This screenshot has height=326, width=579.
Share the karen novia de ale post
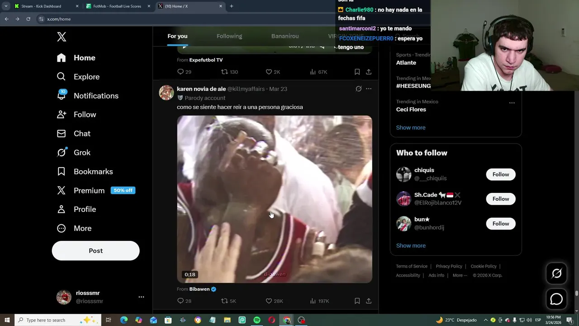click(x=369, y=301)
